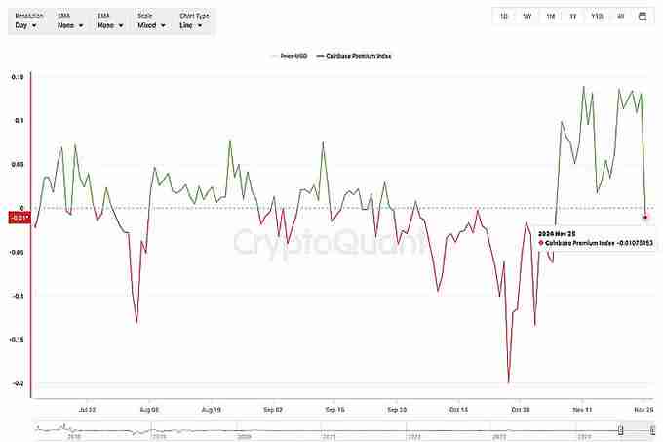
Task: Select the 1W time range
Action: pyautogui.click(x=526, y=16)
